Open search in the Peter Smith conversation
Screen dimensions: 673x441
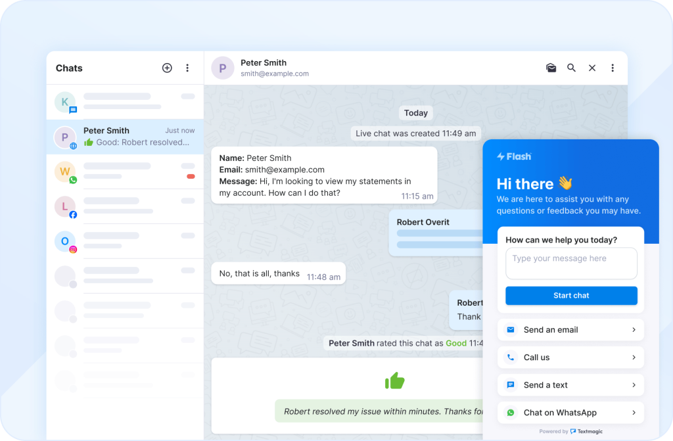point(571,68)
